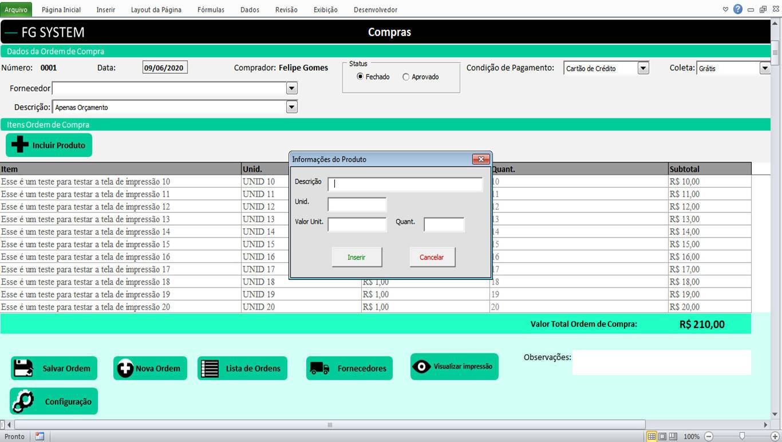Focus the Quant. field in the product dialog
This screenshot has height=442, width=782.
[x=444, y=224]
